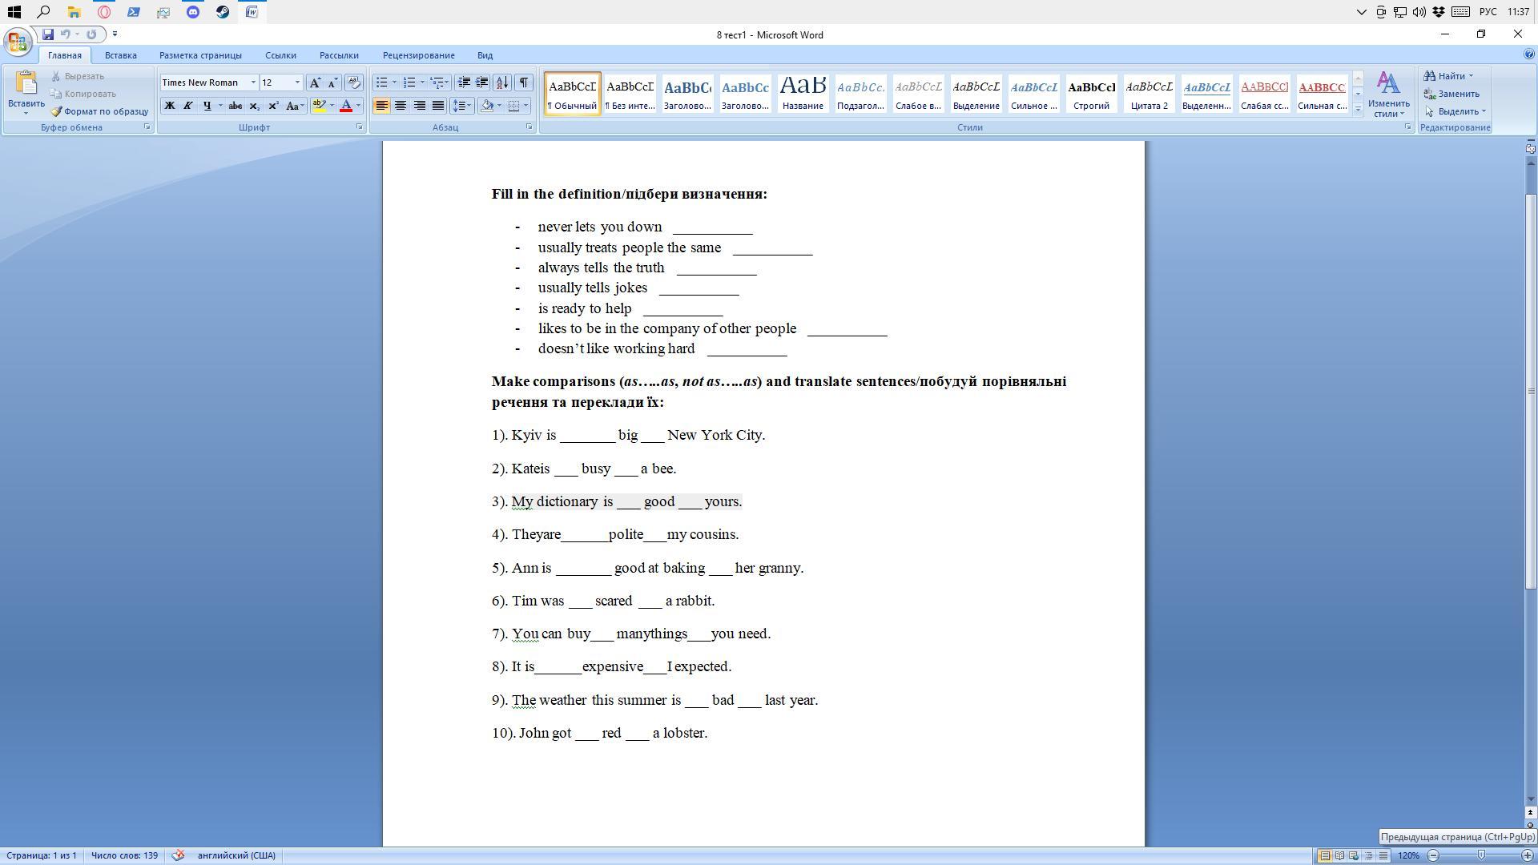Screen dimensions: 1538x865
Task: Toggle strikethrough text formatting
Action: coord(236,106)
